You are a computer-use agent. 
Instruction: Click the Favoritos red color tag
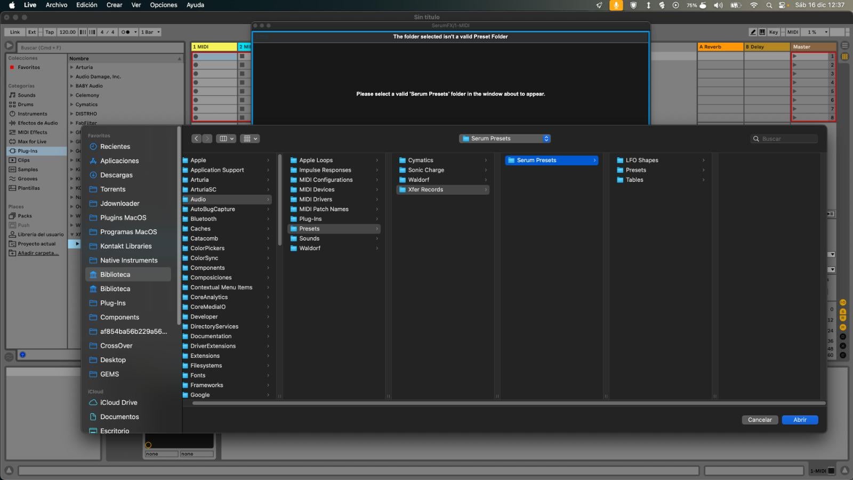pos(12,68)
